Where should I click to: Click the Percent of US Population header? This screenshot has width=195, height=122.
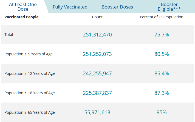click(162, 17)
